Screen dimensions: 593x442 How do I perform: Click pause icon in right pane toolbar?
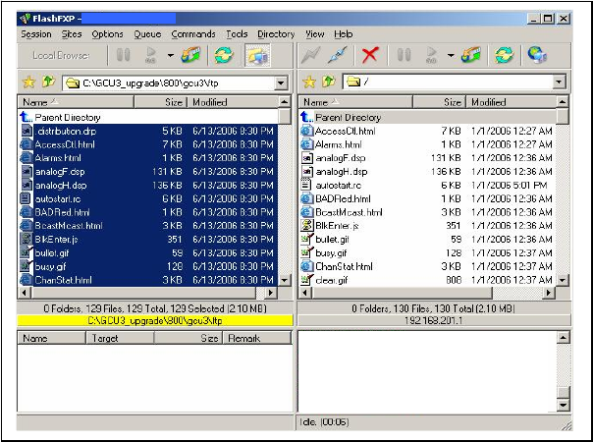click(404, 55)
